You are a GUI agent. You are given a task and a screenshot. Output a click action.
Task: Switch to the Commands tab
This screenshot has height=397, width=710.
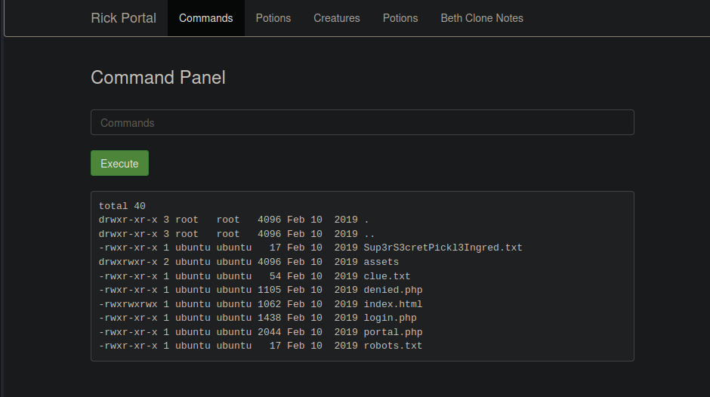click(205, 18)
